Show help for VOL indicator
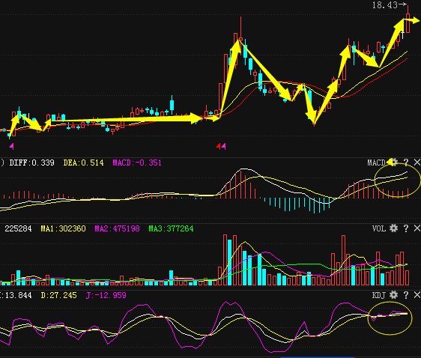 pos(406,228)
